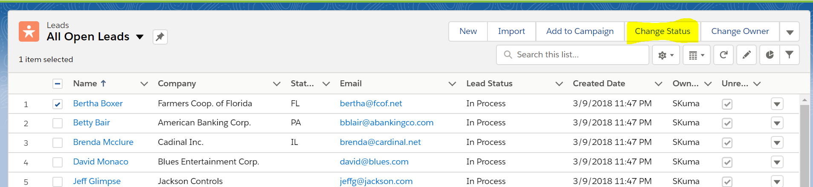This screenshot has height=187, width=813.
Task: Click the pencil edit list icon
Action: click(x=747, y=55)
